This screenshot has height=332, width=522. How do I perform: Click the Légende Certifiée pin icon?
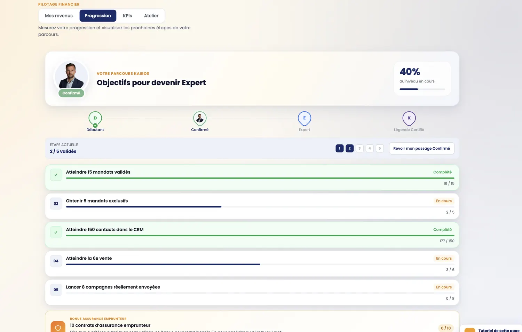409,119
